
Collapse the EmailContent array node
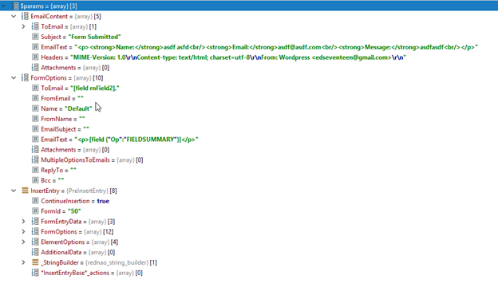tap(14, 16)
